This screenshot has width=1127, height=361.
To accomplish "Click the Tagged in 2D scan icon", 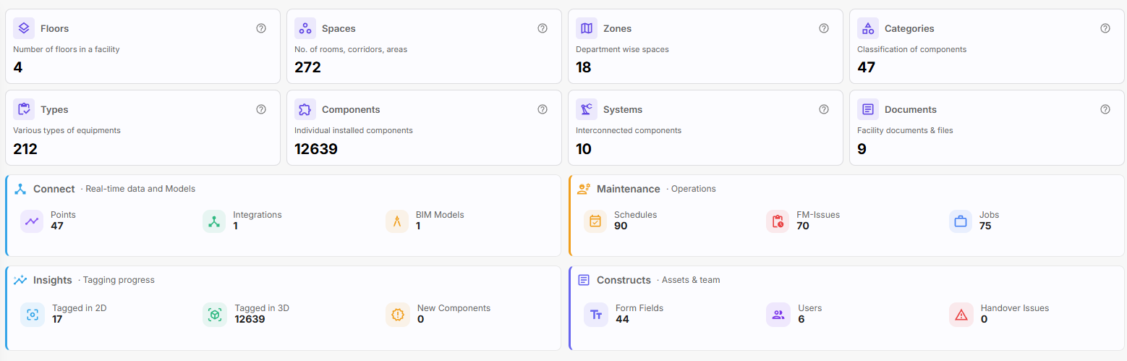I will coord(32,315).
